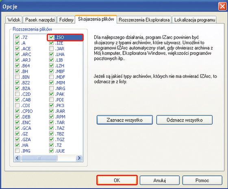The image size is (228, 189).
Task: Toggle the .MBF extension checkbox
Action: pos(51,71)
